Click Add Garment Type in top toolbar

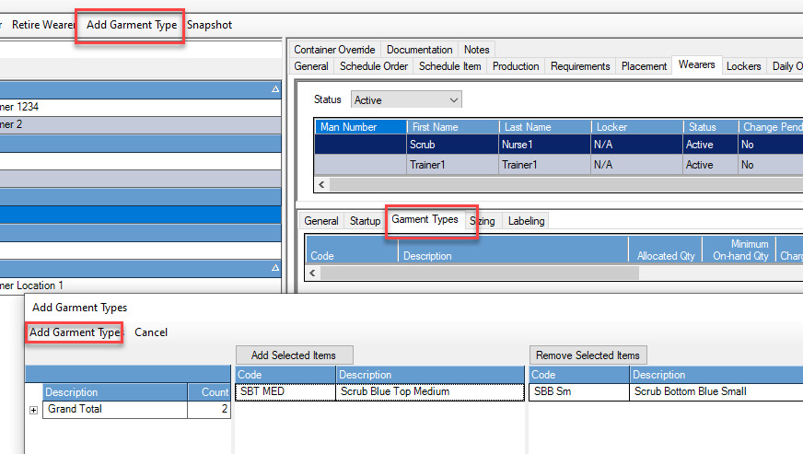pos(131,26)
